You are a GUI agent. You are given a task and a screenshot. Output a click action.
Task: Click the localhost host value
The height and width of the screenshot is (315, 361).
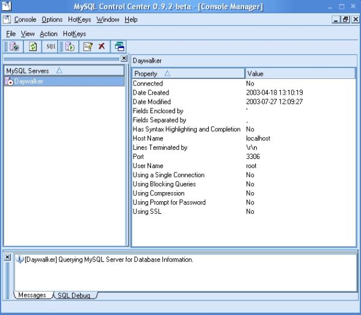[x=258, y=139]
